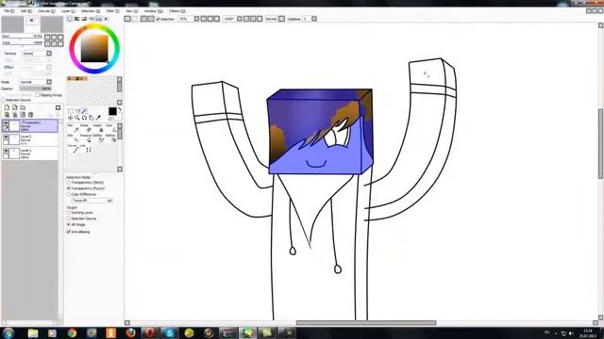Viewport: 604px width, 339px height.
Task: Select the Rotate view tool
Action: (x=84, y=118)
